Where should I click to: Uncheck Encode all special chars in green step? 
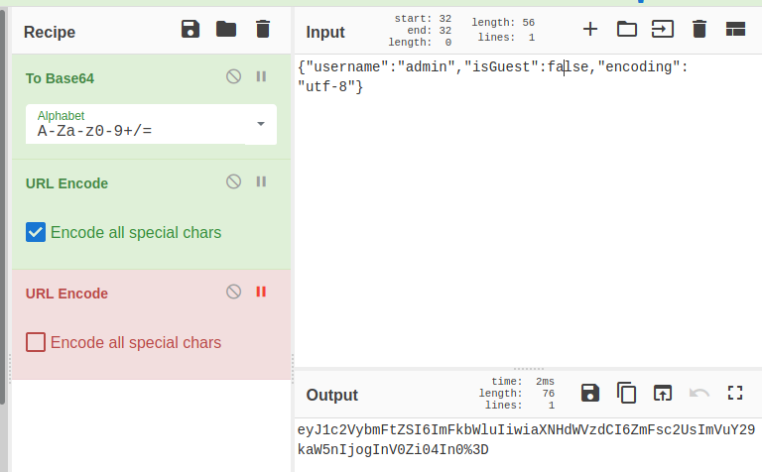coord(36,232)
